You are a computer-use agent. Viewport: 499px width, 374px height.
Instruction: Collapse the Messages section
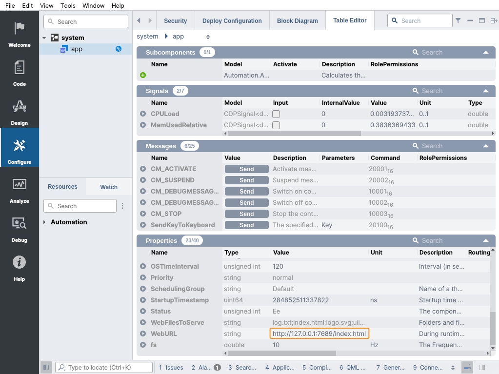click(485, 146)
